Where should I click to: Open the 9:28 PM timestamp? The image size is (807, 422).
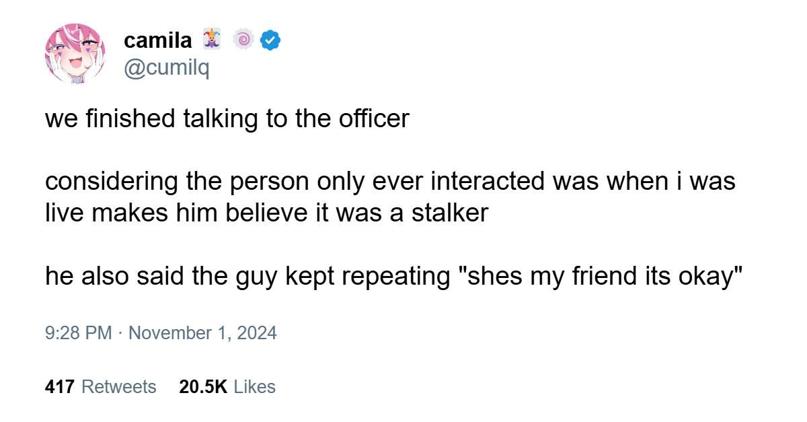click(x=79, y=332)
